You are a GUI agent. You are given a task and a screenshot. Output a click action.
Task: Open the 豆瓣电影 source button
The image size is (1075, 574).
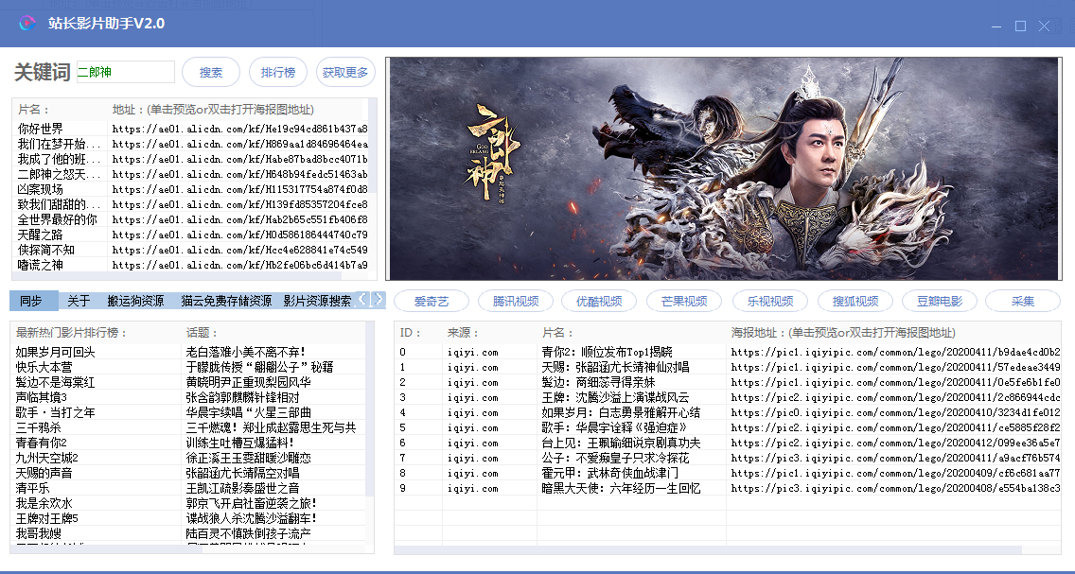(x=940, y=301)
